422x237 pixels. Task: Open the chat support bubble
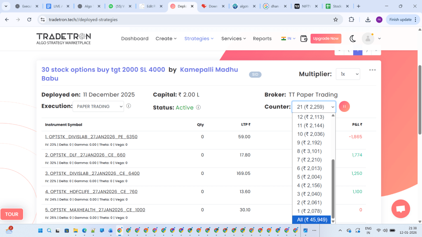(400, 209)
